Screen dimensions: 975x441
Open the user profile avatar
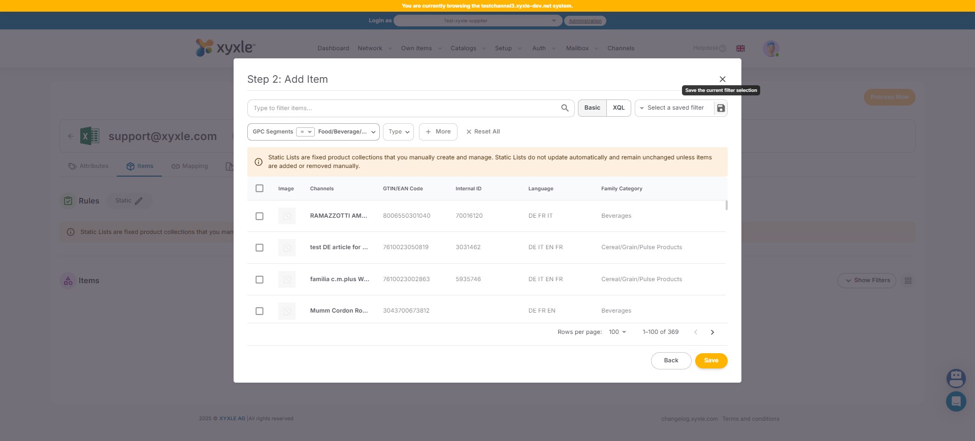(770, 49)
